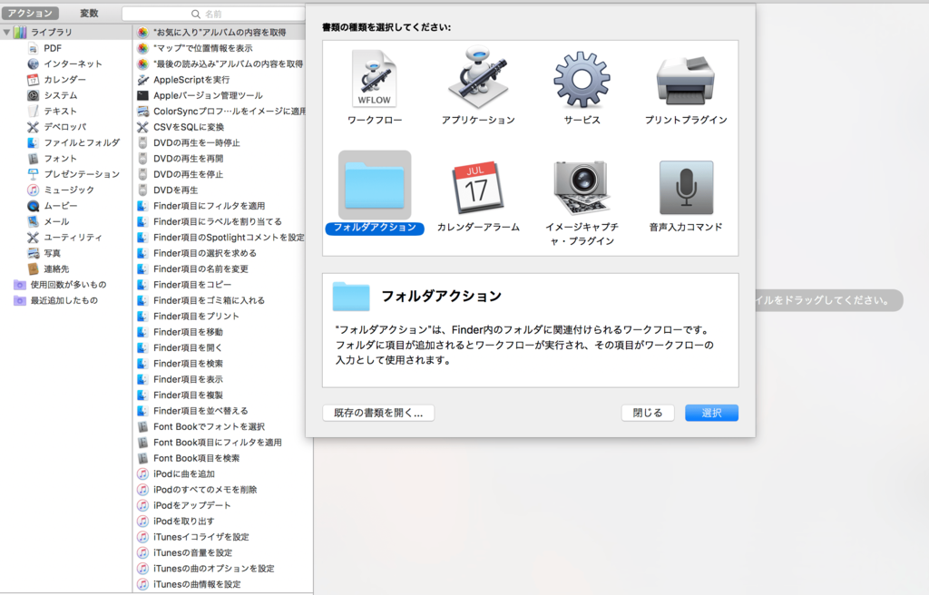
Task: Select the ワークフロー document type icon
Action: pos(374,79)
